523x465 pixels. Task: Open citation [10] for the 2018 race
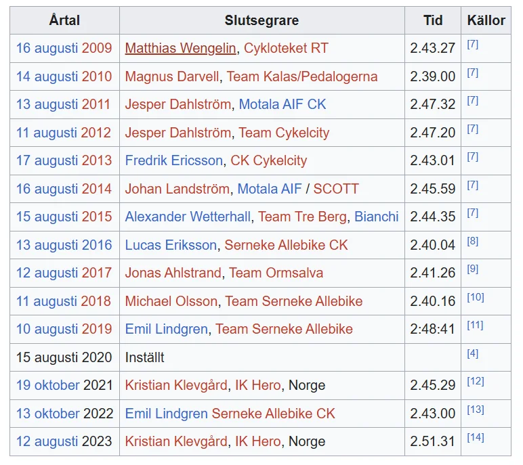475,298
